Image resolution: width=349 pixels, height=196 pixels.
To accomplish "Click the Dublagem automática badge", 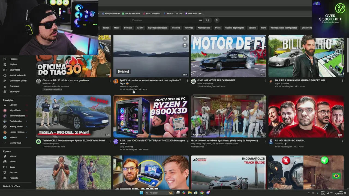I will pos(53,89).
